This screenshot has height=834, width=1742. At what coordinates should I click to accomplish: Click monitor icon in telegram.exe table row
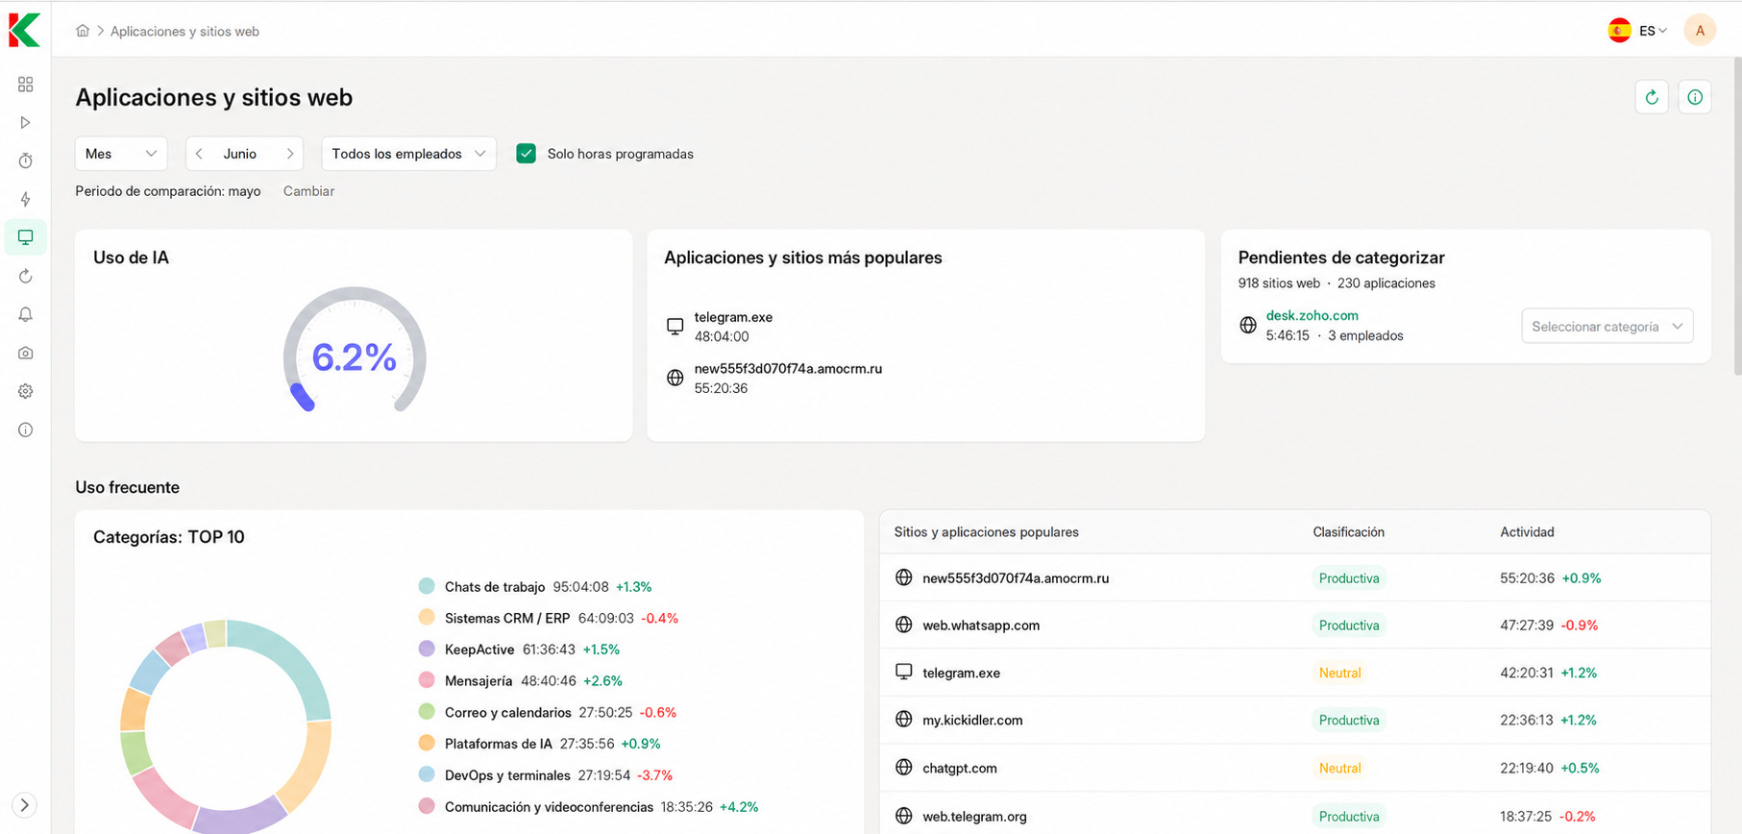click(x=903, y=672)
